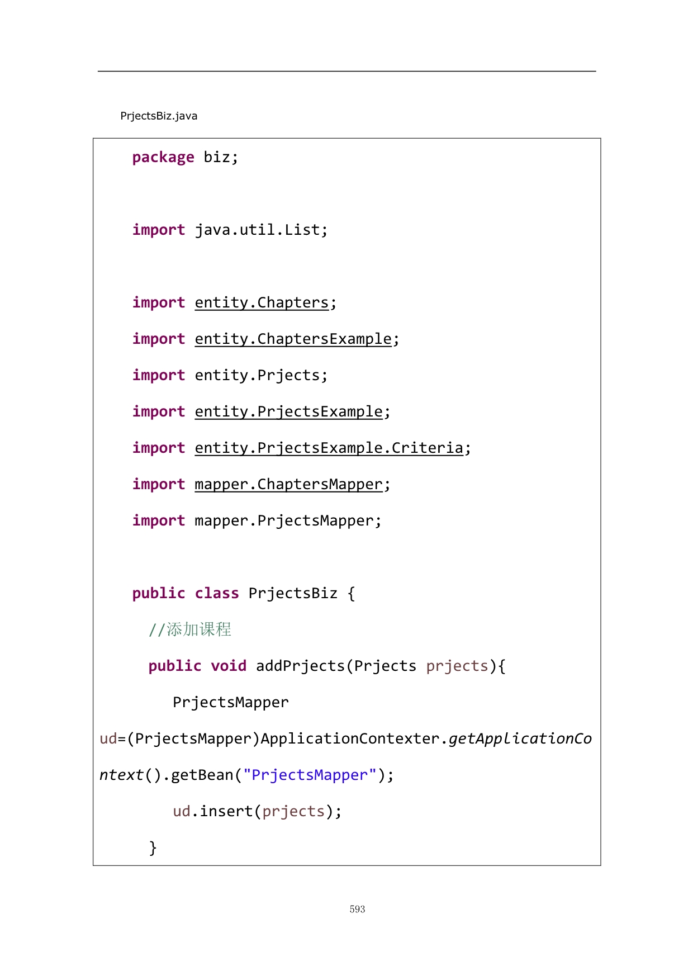The width and height of the screenshot is (693, 980).
Task: Click the java.util.List import text
Action: pyautogui.click(x=261, y=230)
